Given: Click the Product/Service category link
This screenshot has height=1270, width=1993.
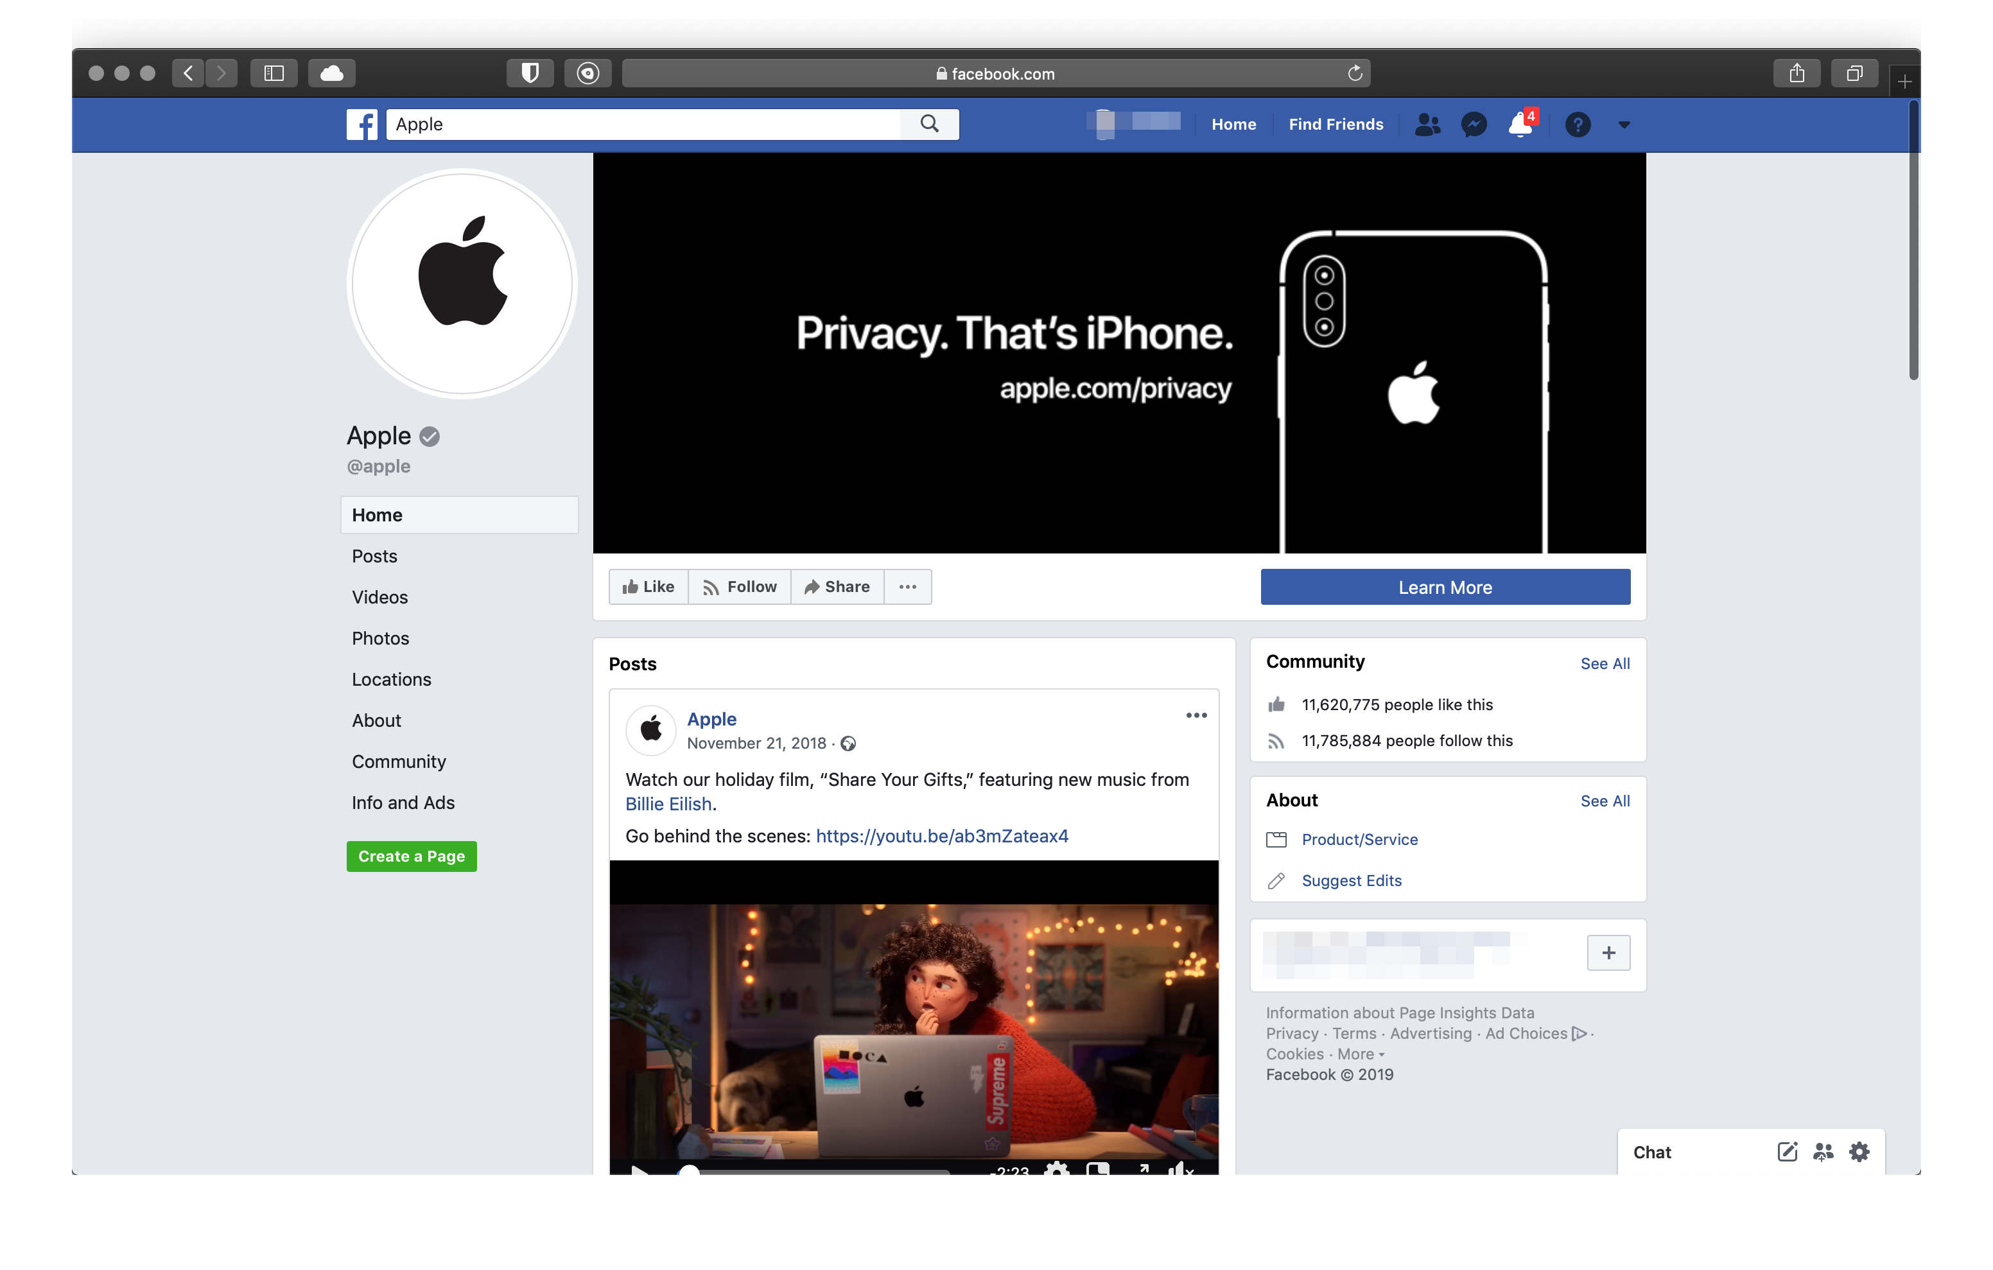Looking at the screenshot, I should pyautogui.click(x=1359, y=839).
